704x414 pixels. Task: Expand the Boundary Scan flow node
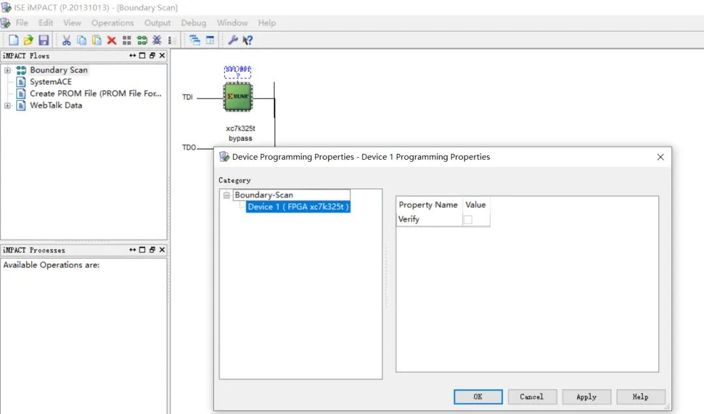pos(7,70)
